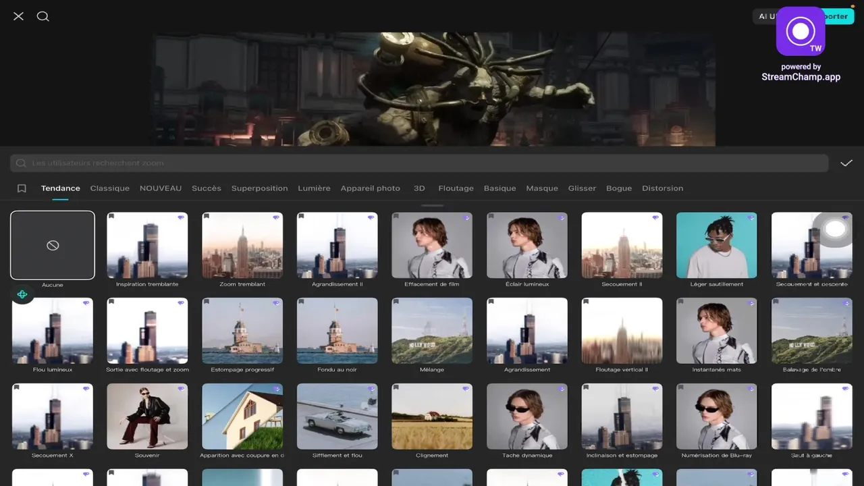The height and width of the screenshot is (486, 864).
Task: Select the Floutage vertical II transition
Action: [622, 331]
